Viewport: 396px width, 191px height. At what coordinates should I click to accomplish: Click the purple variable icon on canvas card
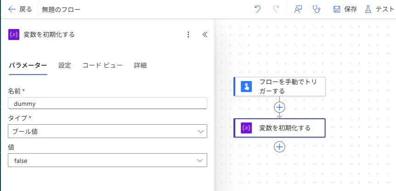click(x=246, y=128)
